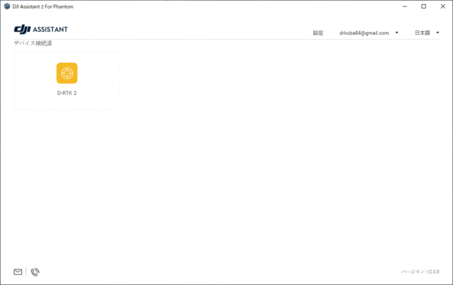453x285 pixels.
Task: Click the DJI Assistant logo
Action: click(41, 29)
